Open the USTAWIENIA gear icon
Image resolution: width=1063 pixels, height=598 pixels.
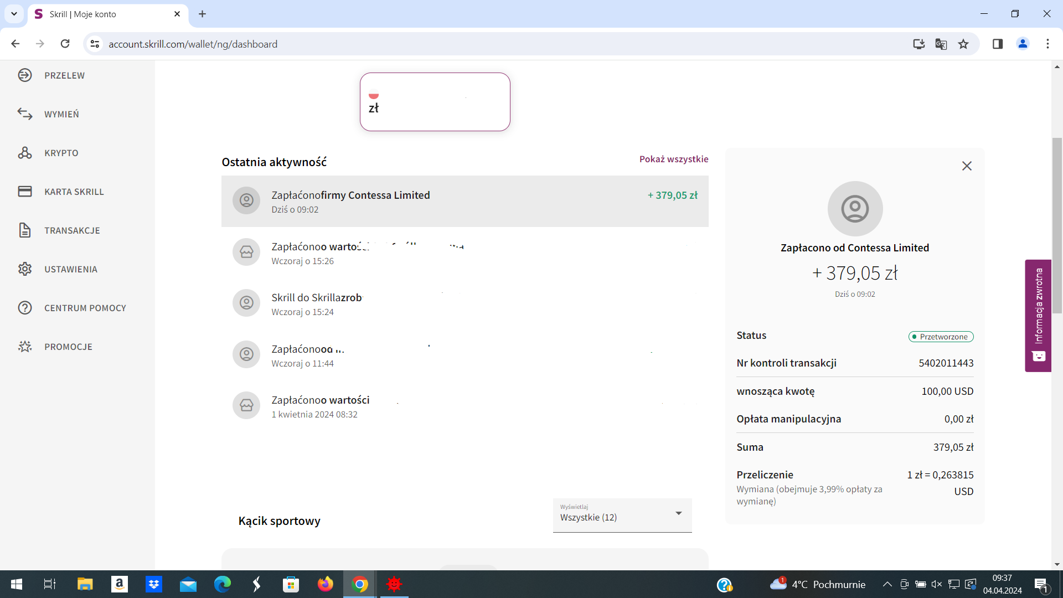[x=25, y=269]
